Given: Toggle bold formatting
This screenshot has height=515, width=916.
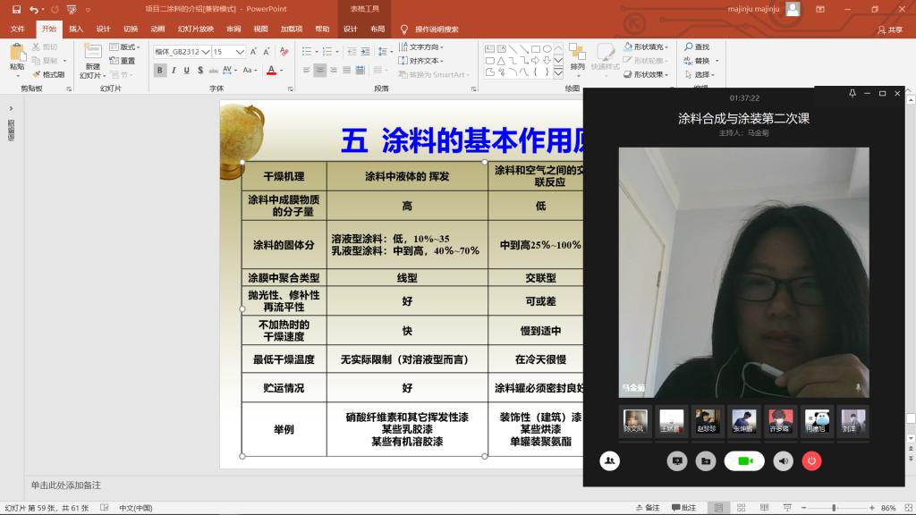Looking at the screenshot, I should point(160,70).
